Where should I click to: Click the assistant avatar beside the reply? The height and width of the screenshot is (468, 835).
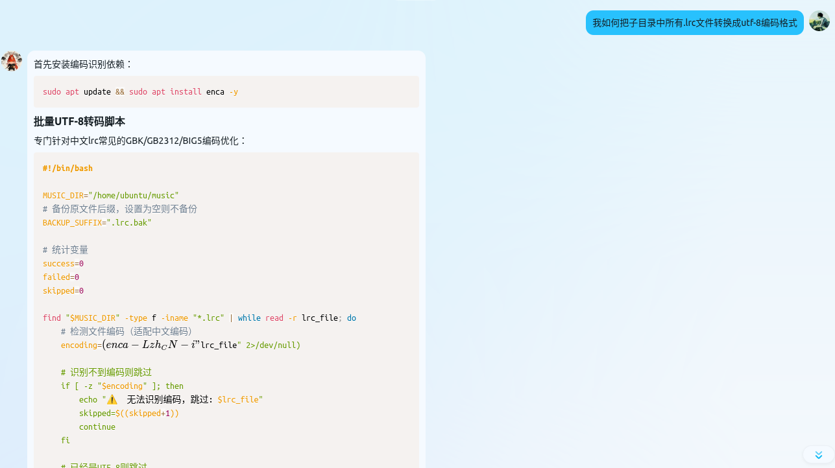pos(12,61)
